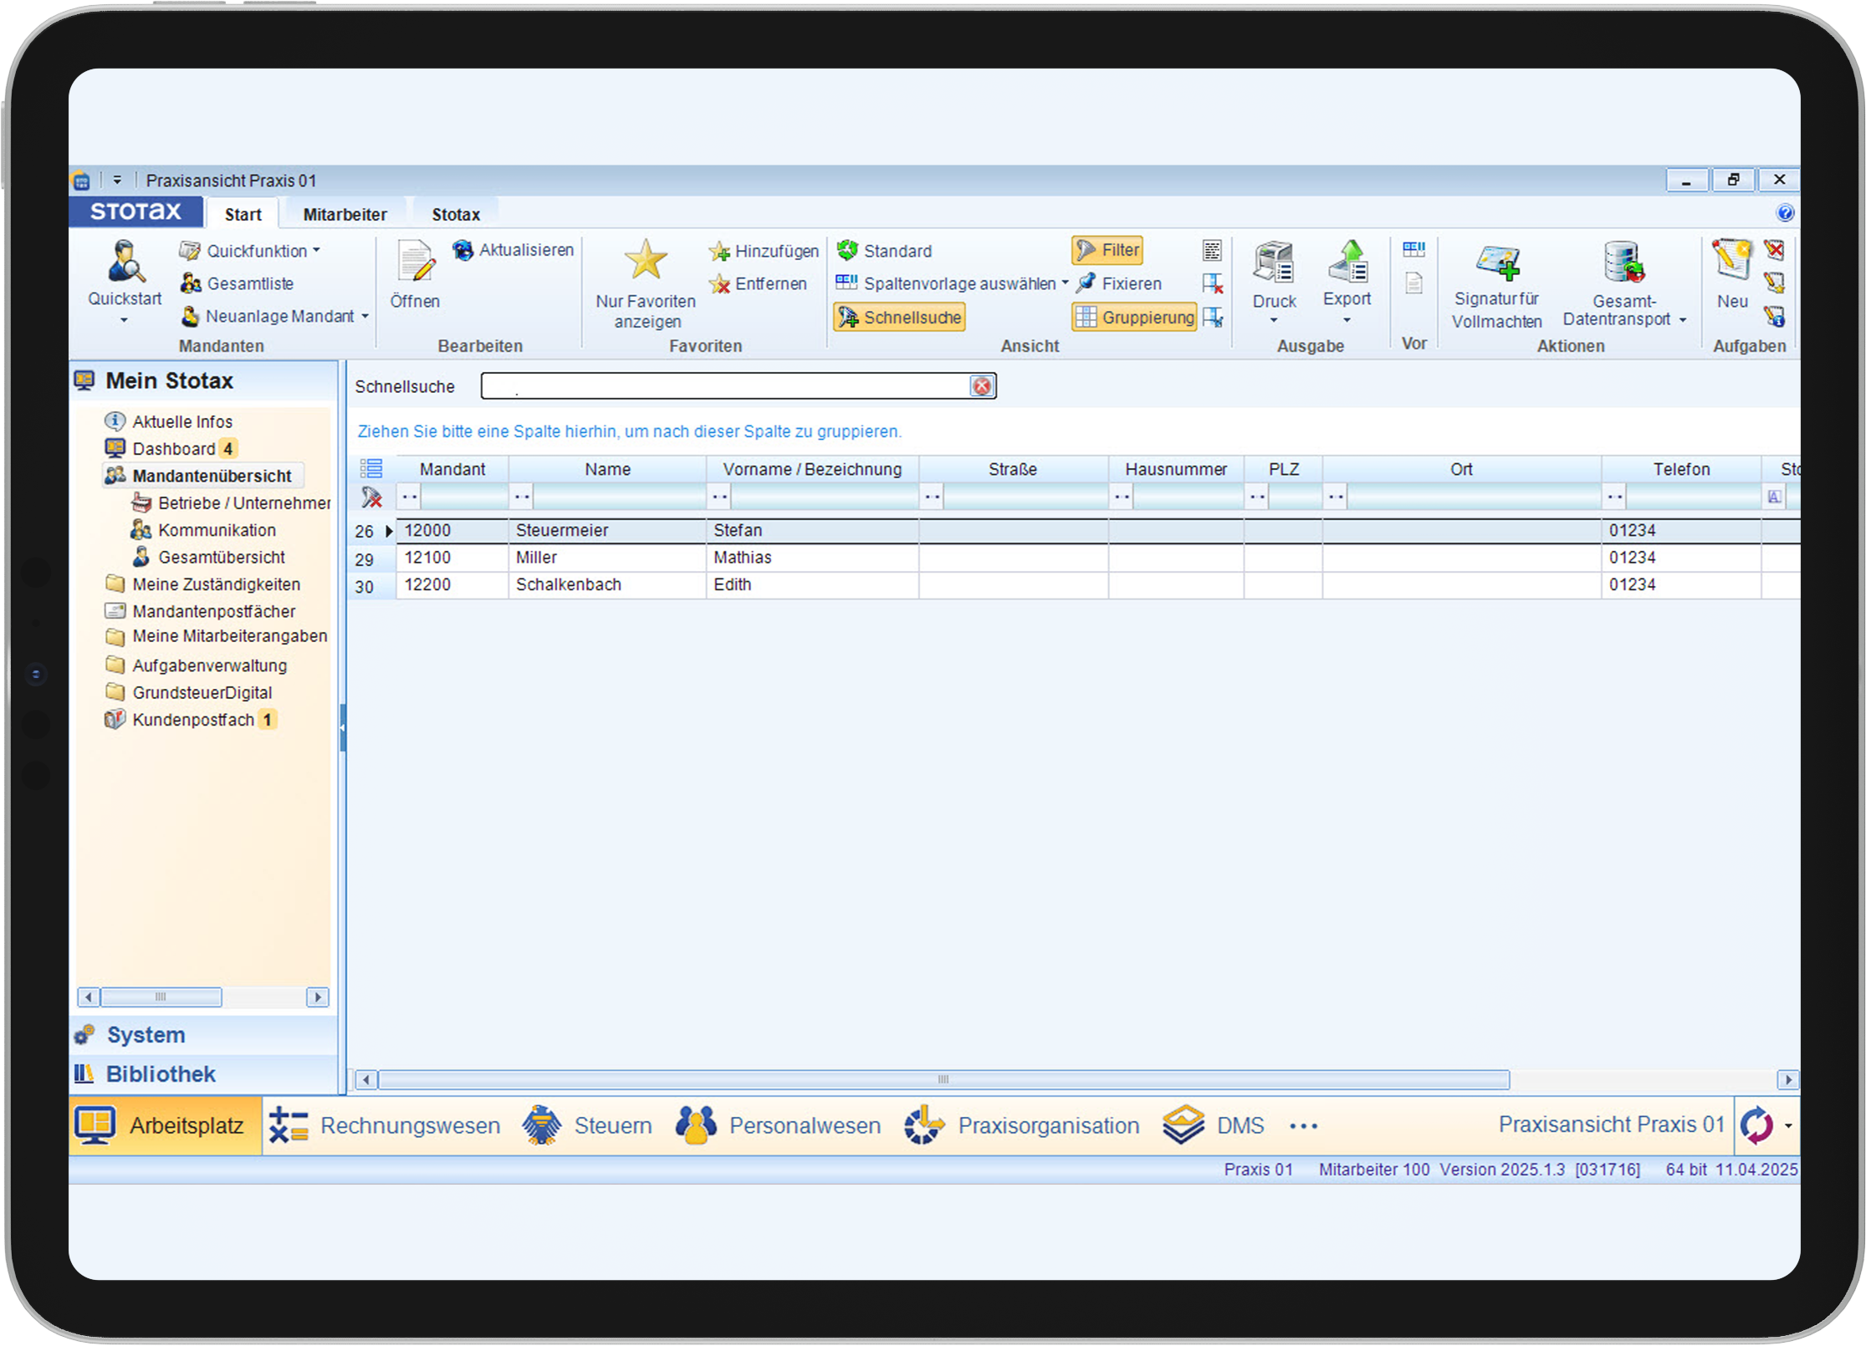Screen dimensions: 1866x1346
Task: Open the Aufgabenverwaltung folder
Action: click(x=196, y=665)
